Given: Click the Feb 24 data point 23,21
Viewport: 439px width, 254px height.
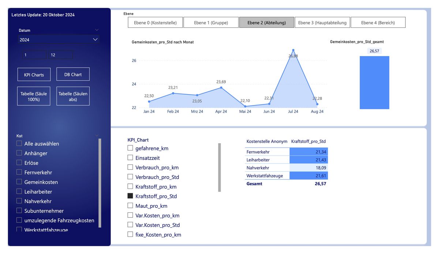Looking at the screenshot, I should (173, 93).
